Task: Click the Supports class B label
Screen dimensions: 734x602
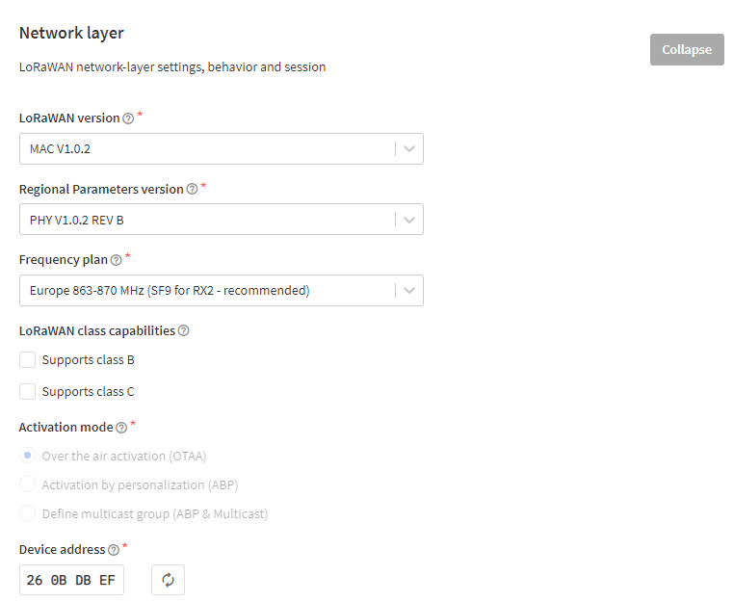Action: pos(88,360)
